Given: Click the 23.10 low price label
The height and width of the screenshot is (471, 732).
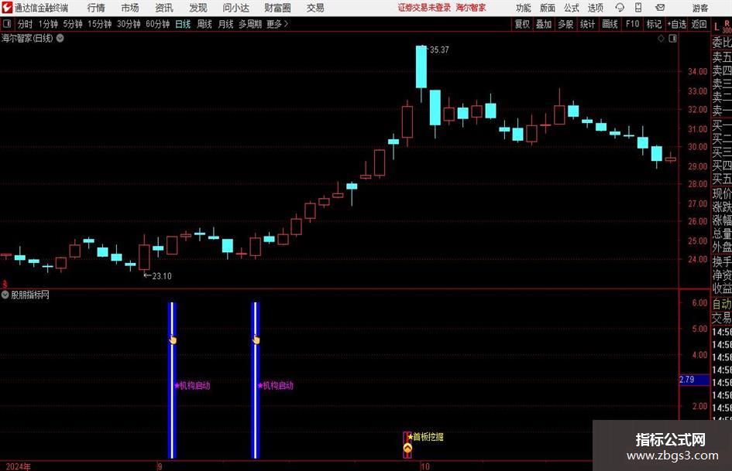Looking at the screenshot, I should click(x=162, y=276).
